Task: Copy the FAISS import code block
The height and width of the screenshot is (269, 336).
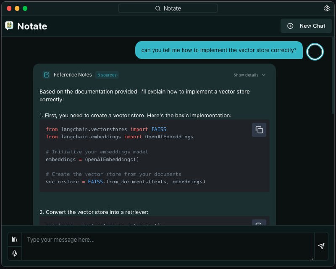Action: (x=259, y=130)
